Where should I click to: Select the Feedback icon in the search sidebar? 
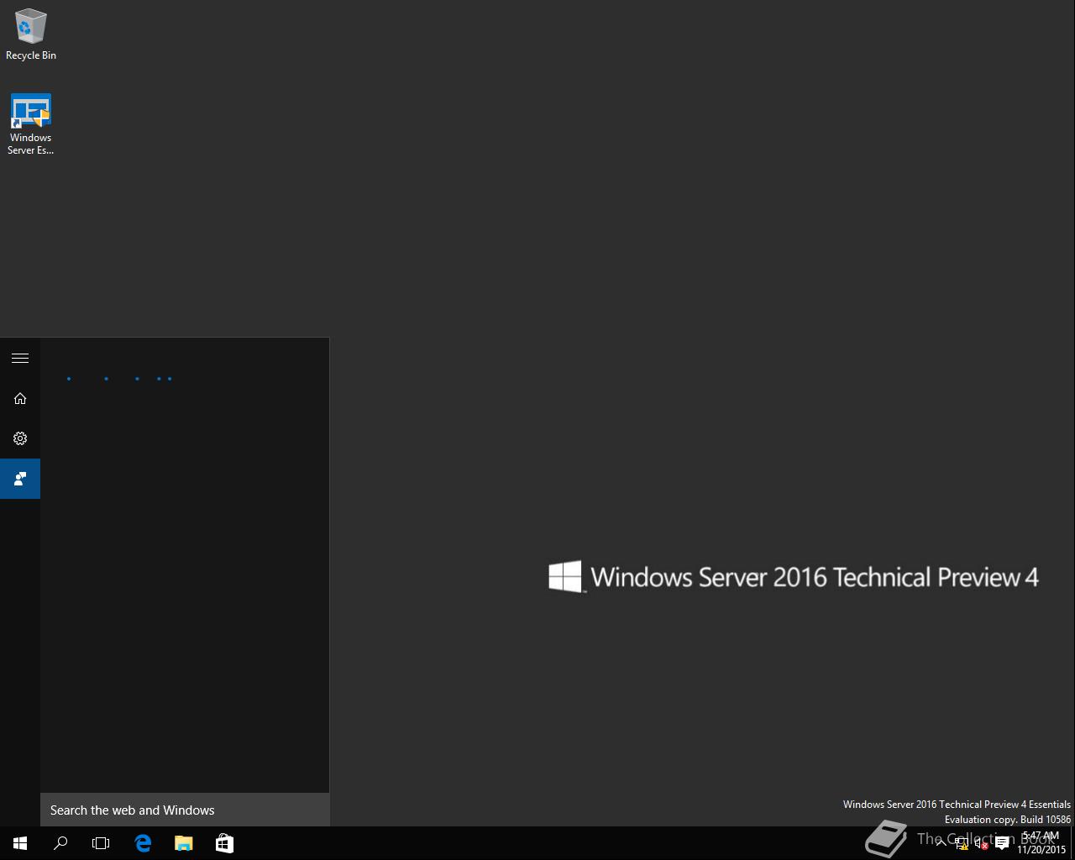pos(20,479)
